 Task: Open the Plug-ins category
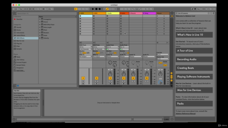(19, 43)
